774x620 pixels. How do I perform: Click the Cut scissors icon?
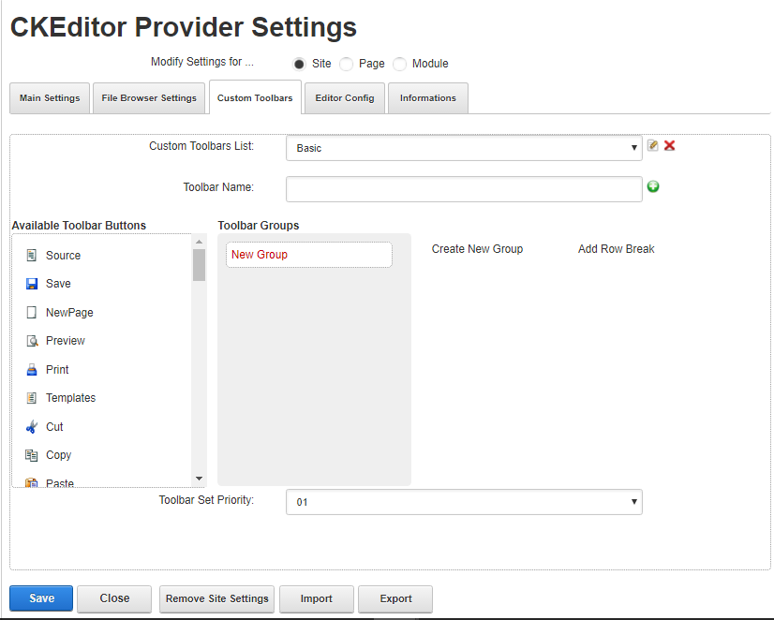coord(32,427)
